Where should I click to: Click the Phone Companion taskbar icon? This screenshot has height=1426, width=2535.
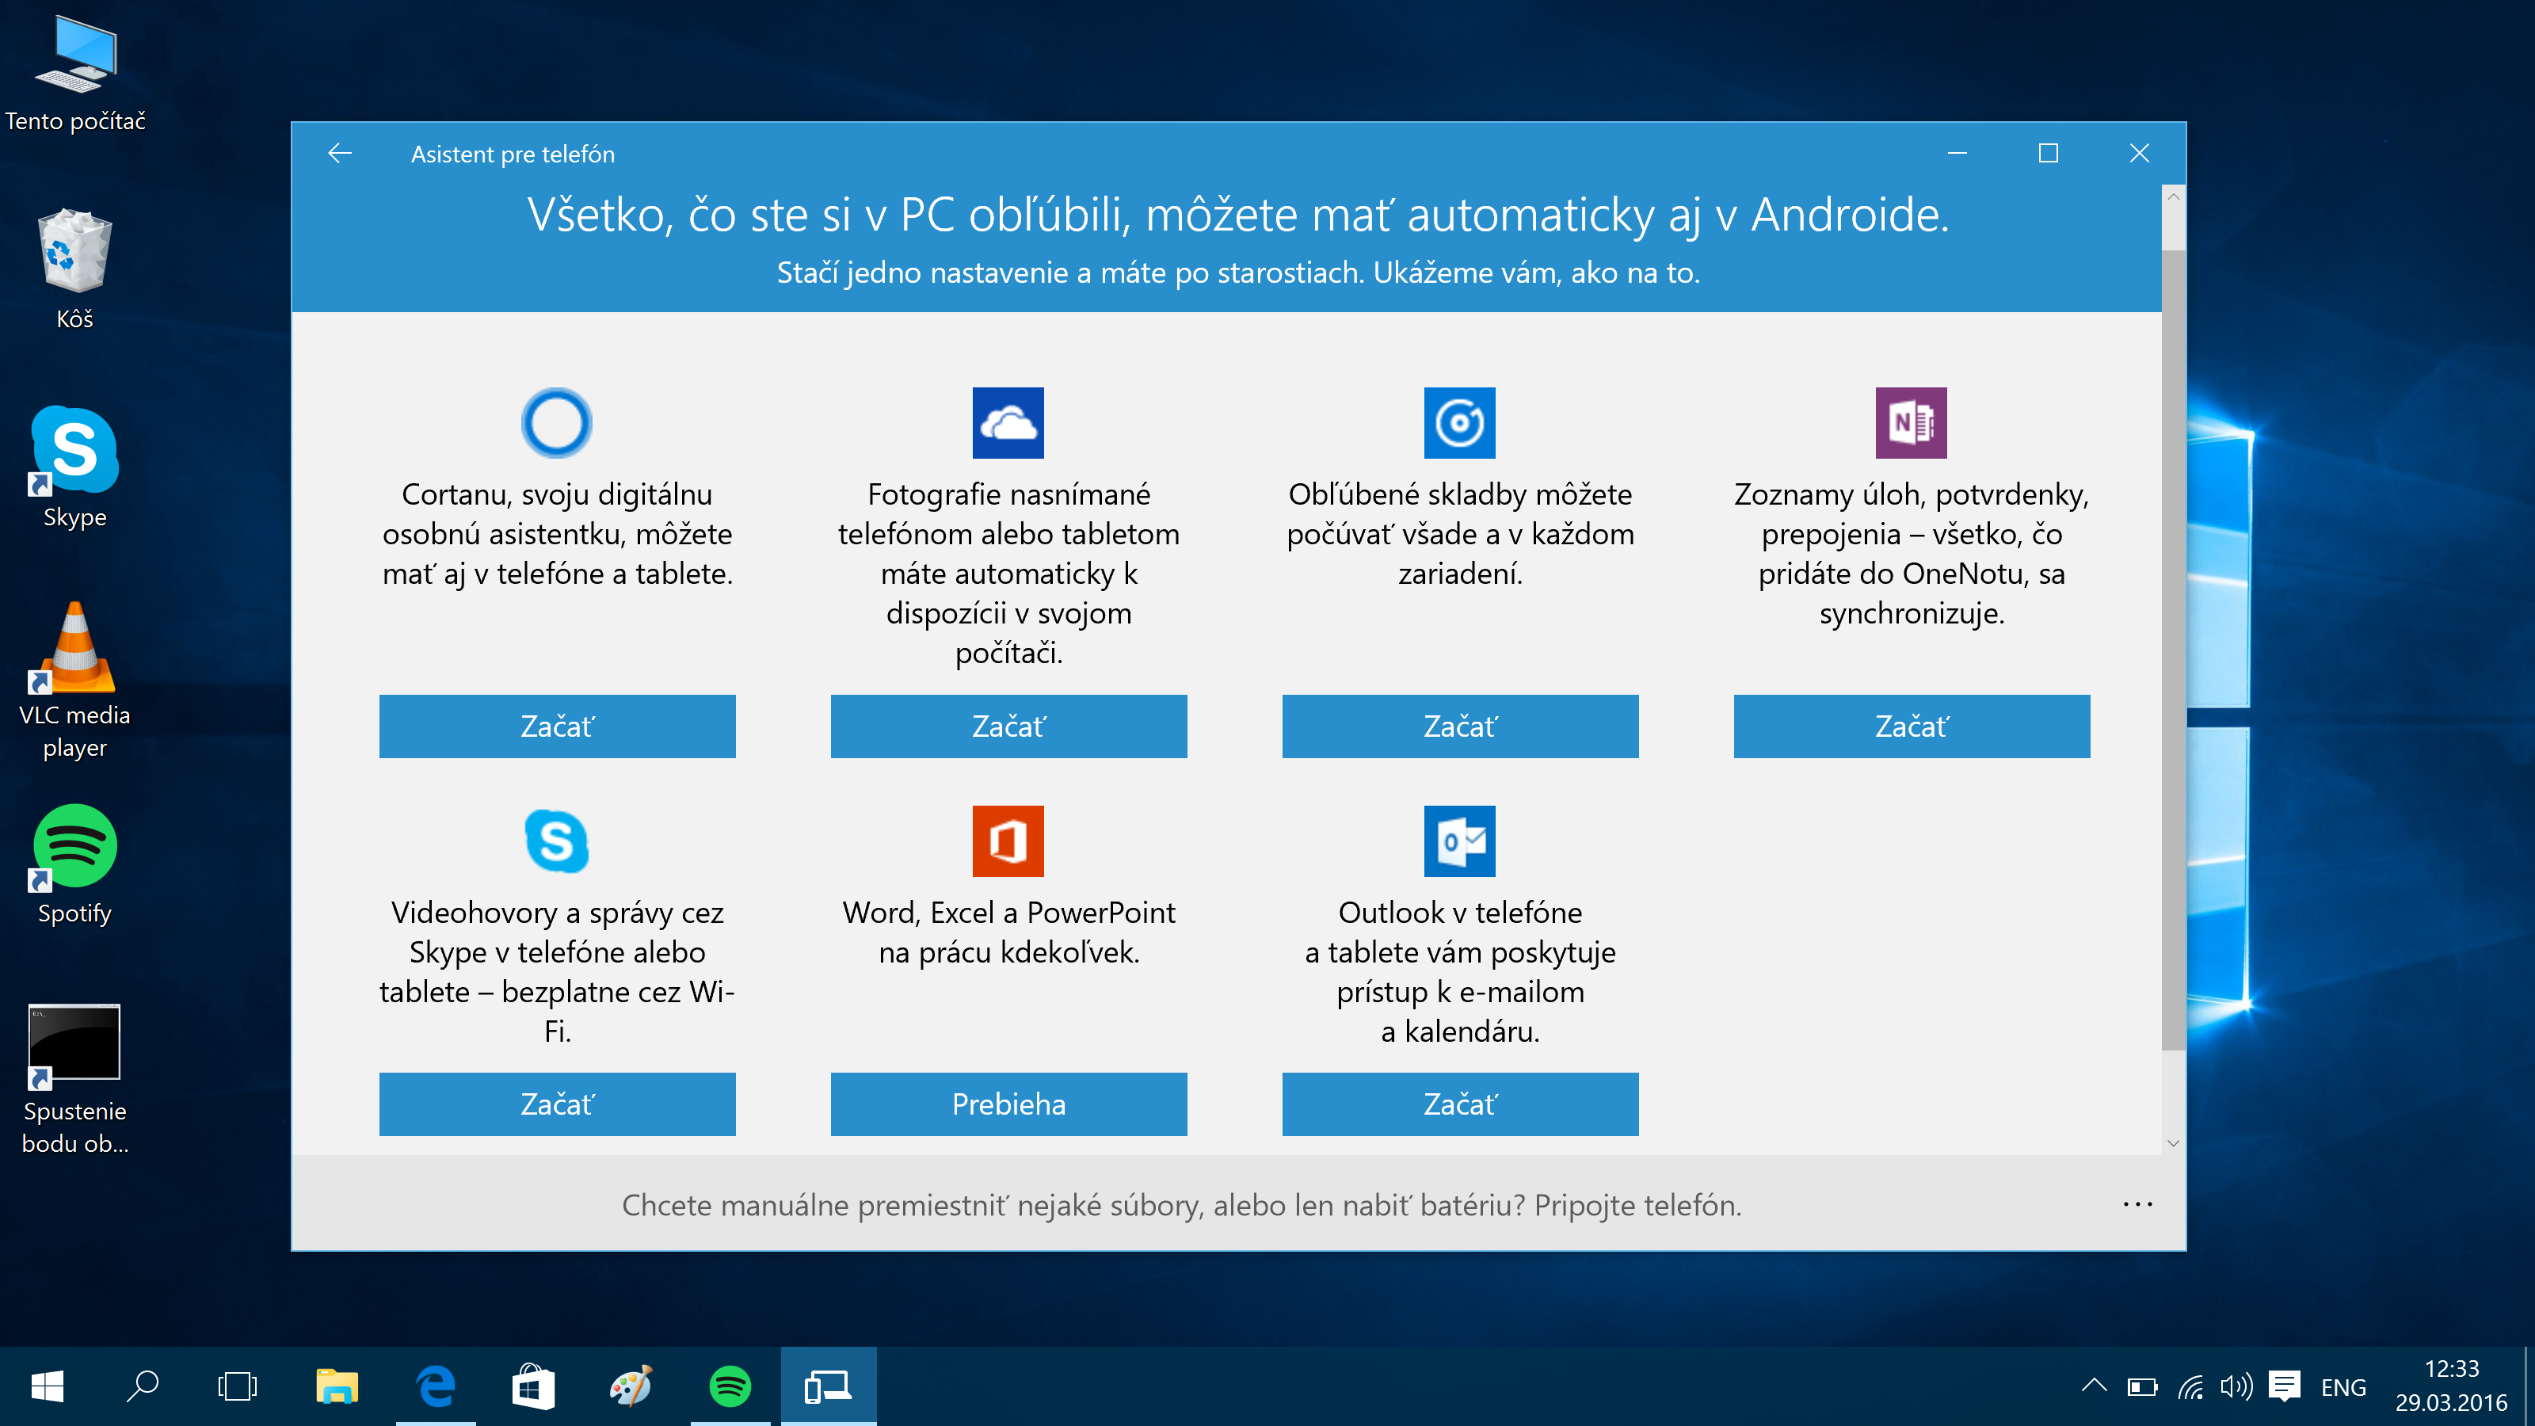828,1386
